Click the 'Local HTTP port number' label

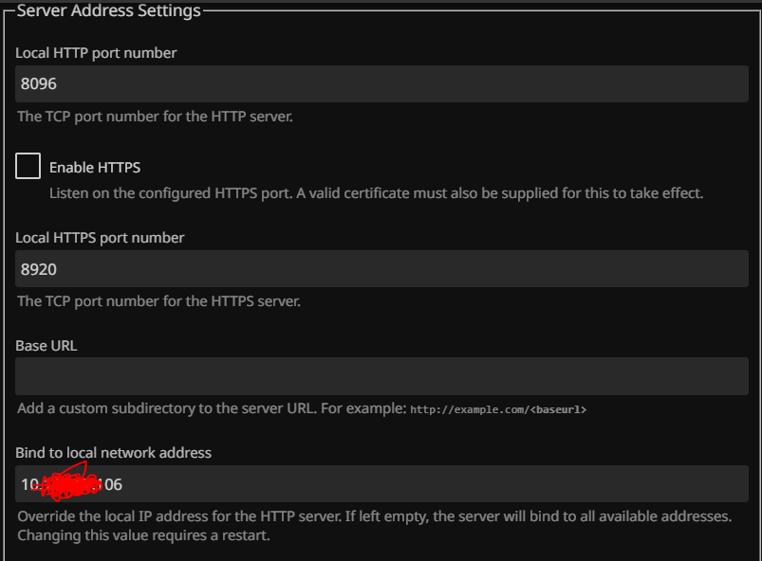click(96, 53)
